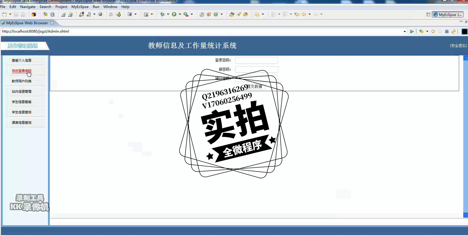Click the Run External Tools icon
The image size is (468, 235).
click(186, 14)
